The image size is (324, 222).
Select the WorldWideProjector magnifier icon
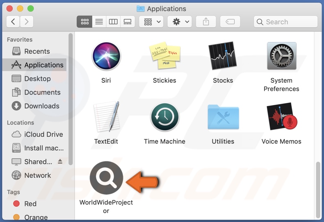pos(106,178)
